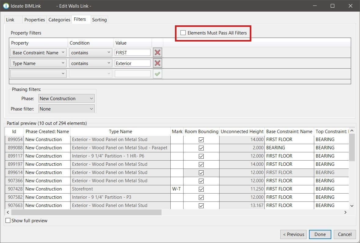Select unconnected height value 11.250
The width and height of the screenshot is (360, 243).
pos(242,189)
